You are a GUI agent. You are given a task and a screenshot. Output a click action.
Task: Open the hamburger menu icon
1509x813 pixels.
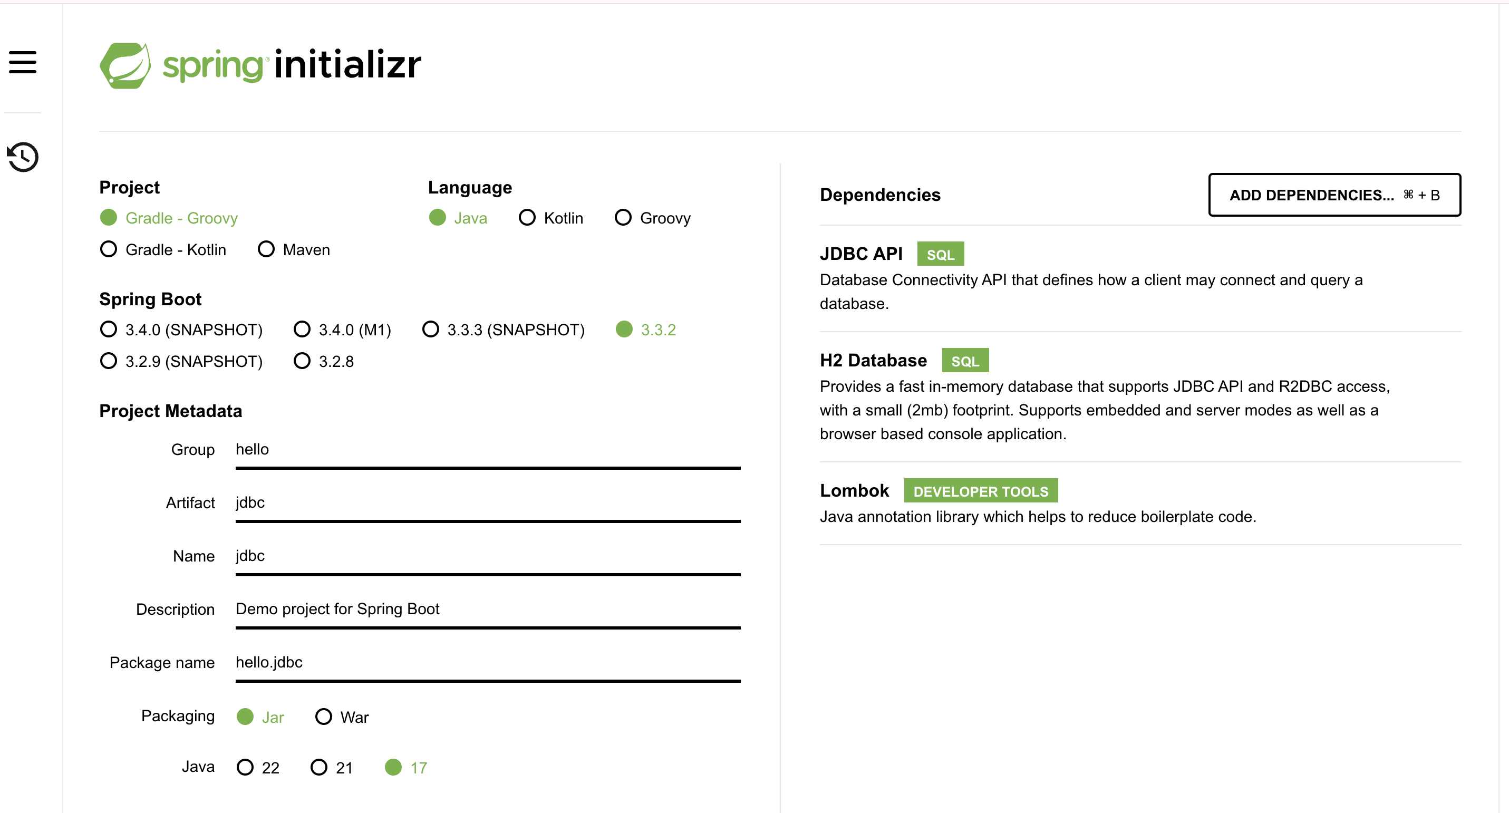pos(23,62)
